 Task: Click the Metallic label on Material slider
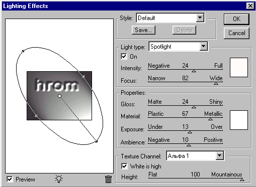click(213, 114)
